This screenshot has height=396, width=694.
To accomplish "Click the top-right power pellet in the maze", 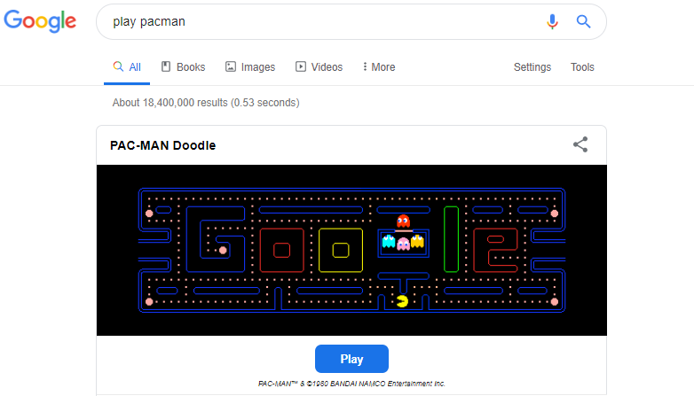I will pos(554,214).
